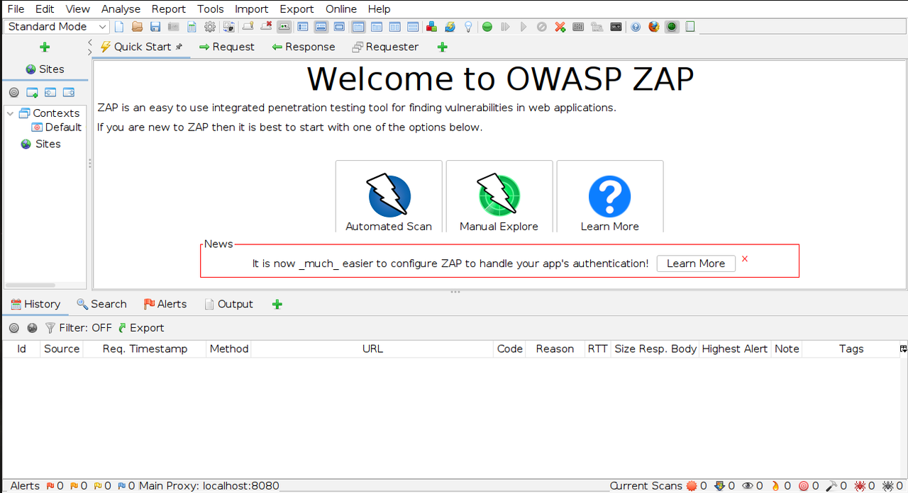Screen dimensions: 908x493
Task: Click the Persist Session floppy disk icon
Action: coord(155,27)
